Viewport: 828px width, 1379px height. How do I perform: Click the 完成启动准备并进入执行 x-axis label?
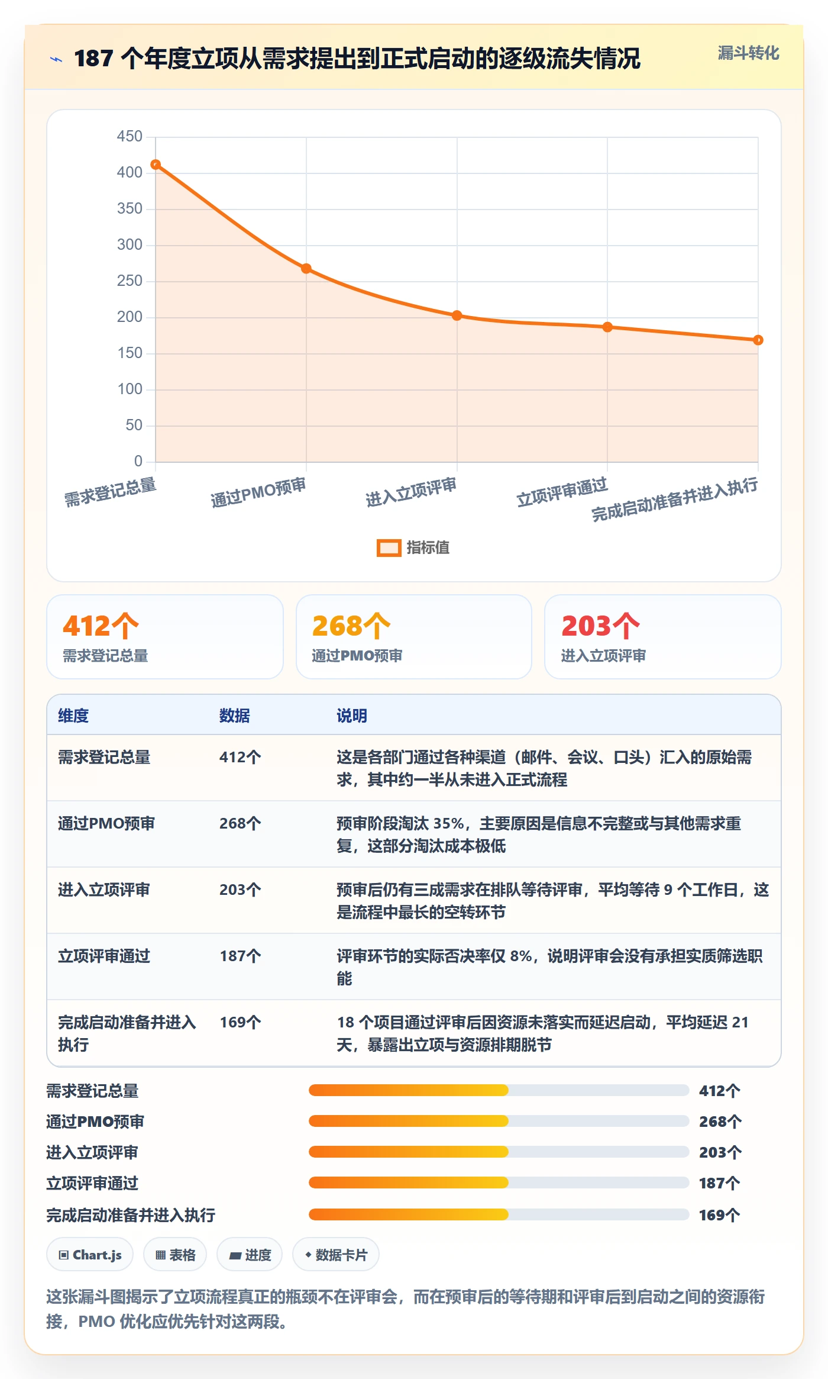(x=674, y=500)
